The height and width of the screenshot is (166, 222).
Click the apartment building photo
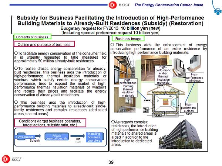click(180, 134)
